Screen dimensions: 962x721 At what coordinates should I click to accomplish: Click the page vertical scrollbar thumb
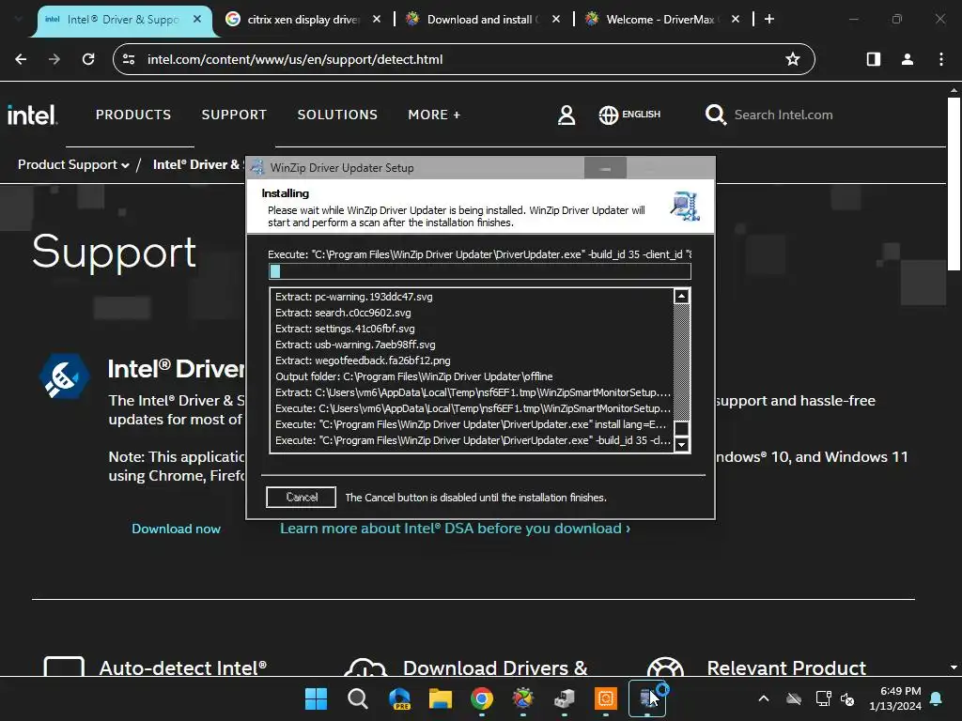[954, 184]
